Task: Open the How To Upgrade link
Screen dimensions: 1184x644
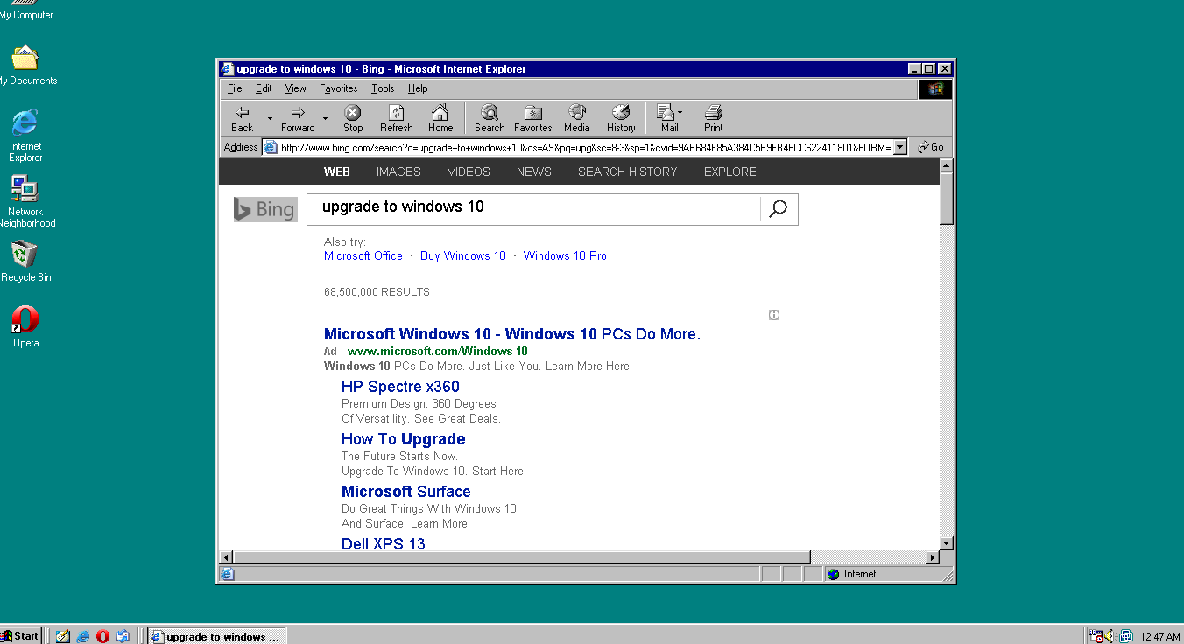Action: [x=404, y=439]
